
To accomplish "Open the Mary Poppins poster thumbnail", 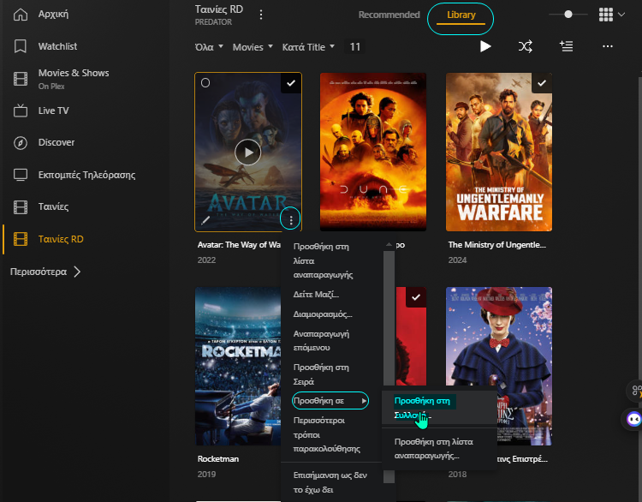I will (499, 336).
